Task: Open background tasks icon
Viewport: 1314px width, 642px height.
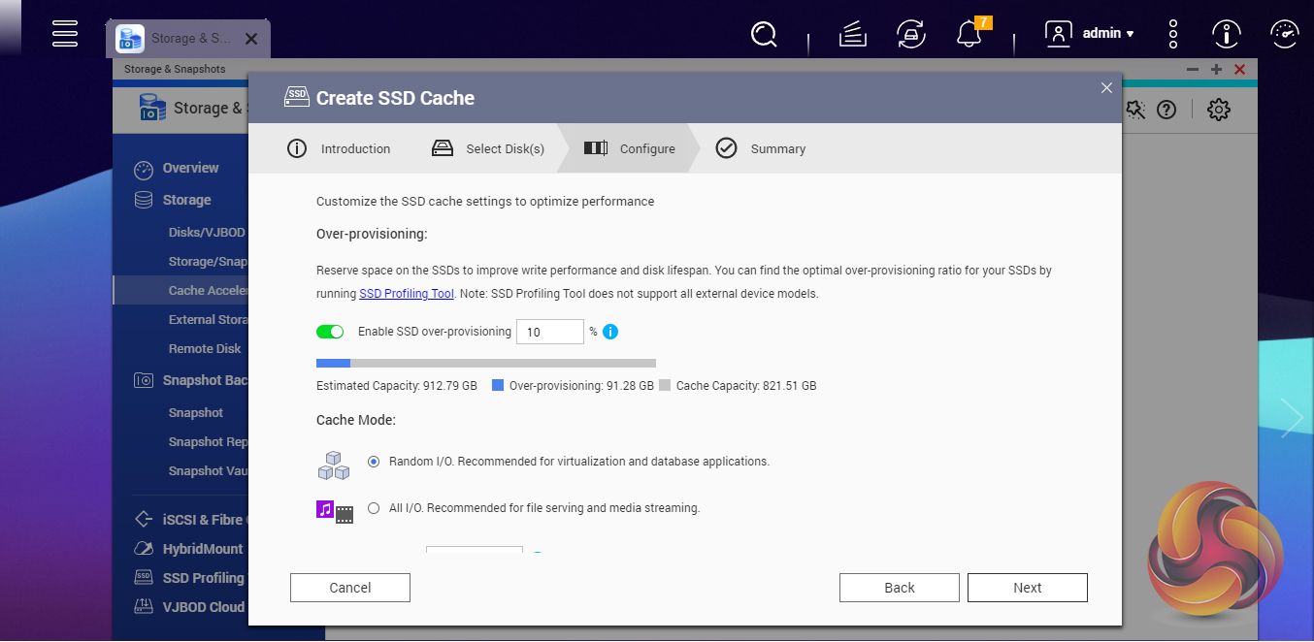Action: (852, 34)
